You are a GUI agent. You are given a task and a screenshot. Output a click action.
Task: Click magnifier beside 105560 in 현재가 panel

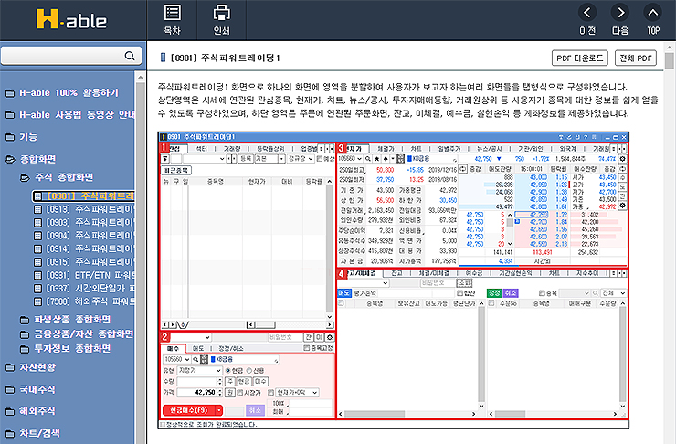coord(368,159)
